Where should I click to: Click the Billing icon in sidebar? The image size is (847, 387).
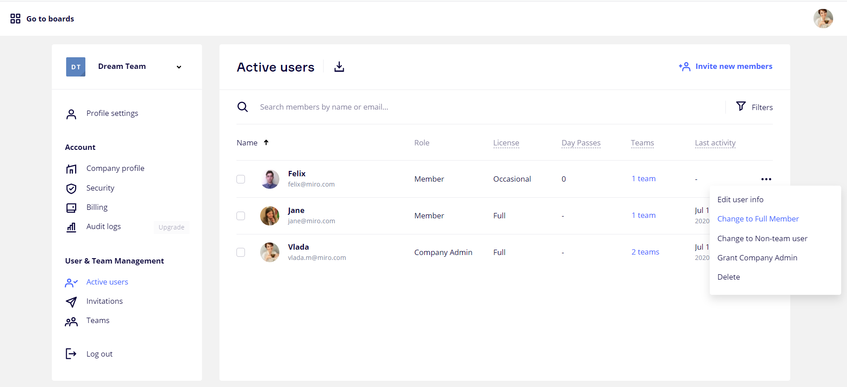(x=71, y=208)
